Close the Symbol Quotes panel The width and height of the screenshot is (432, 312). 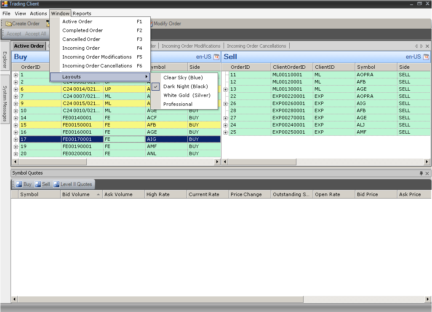[427, 173]
